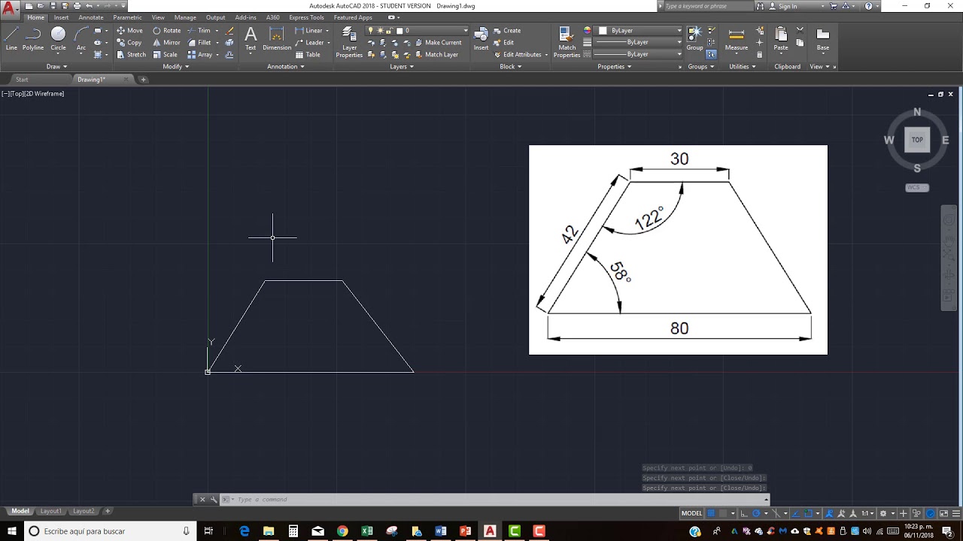This screenshot has height=541, width=963.
Task: Click Edit Attributes button
Action: point(517,55)
